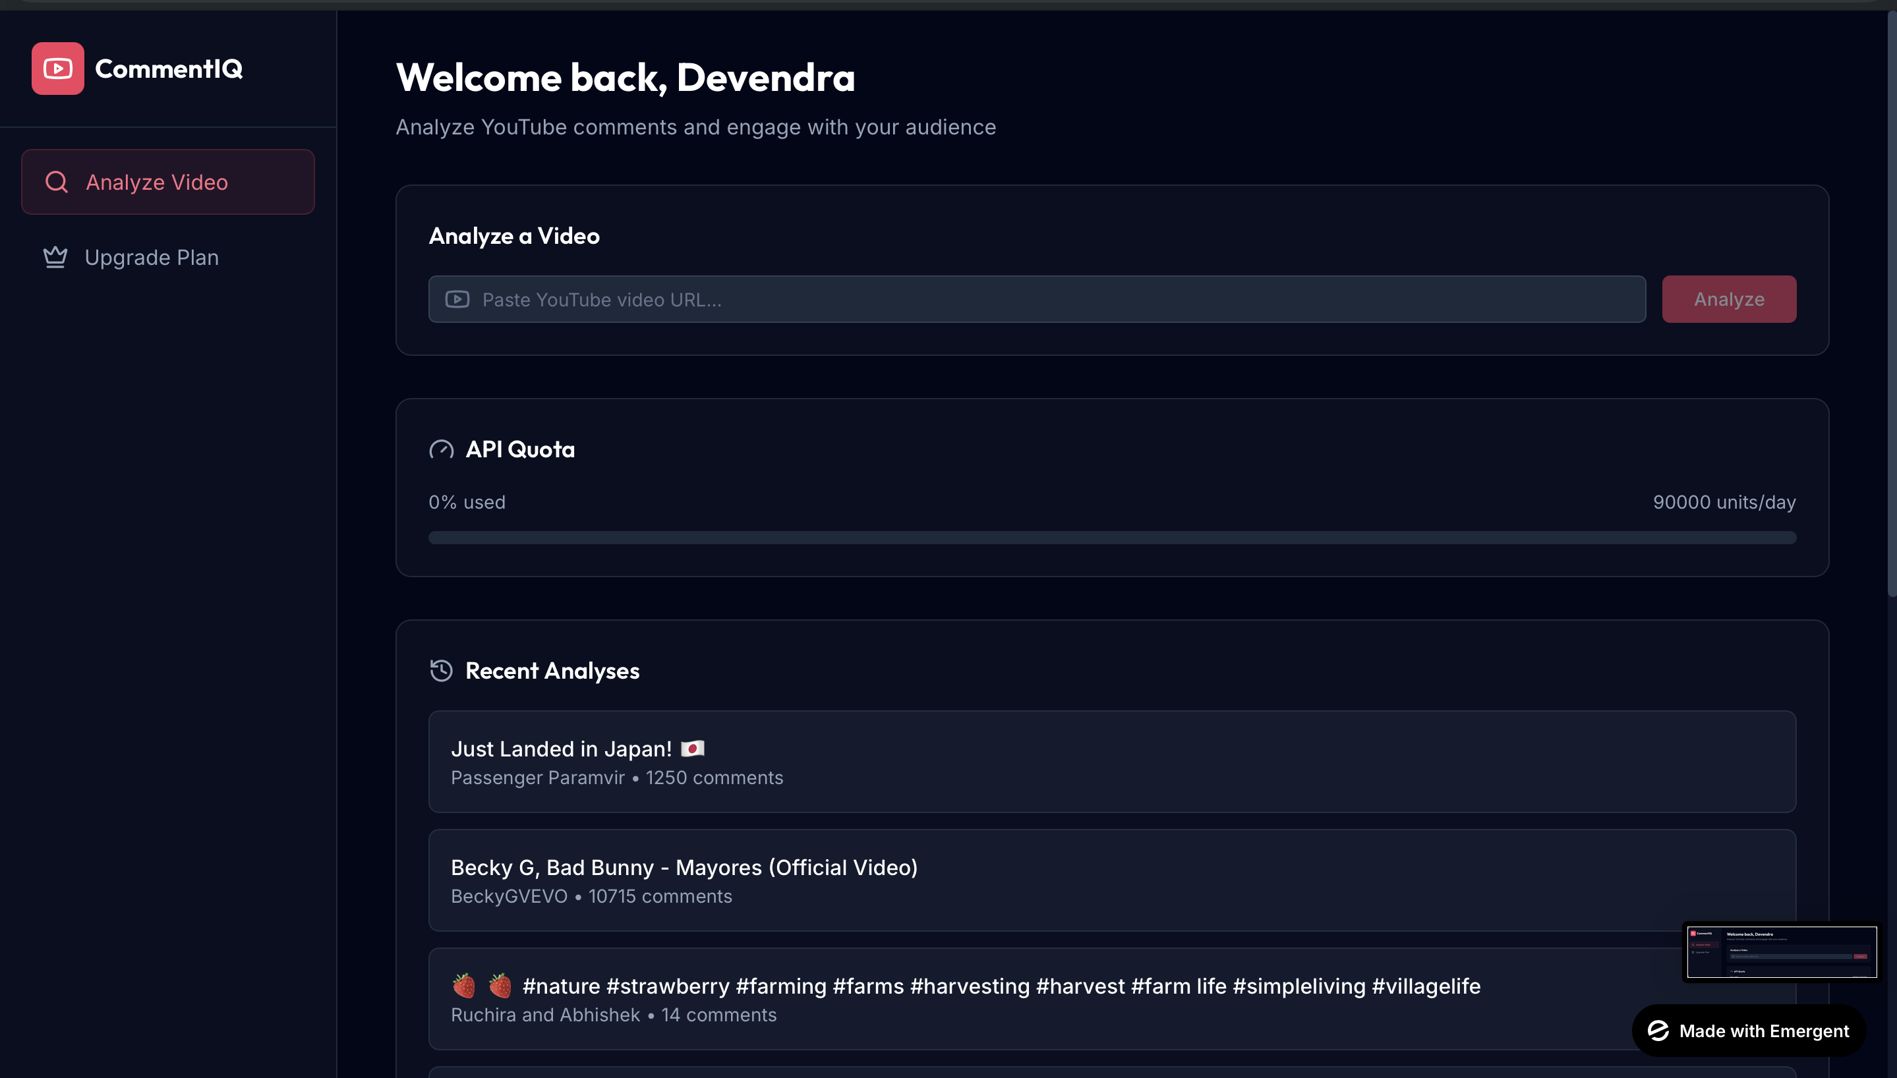Click the API quota usage progress bar
This screenshot has width=1897, height=1078.
pyautogui.click(x=1111, y=538)
